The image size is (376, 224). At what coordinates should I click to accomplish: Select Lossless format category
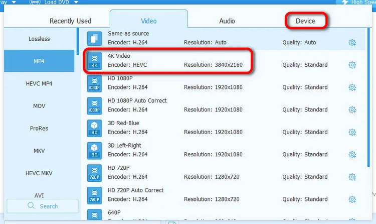click(39, 39)
